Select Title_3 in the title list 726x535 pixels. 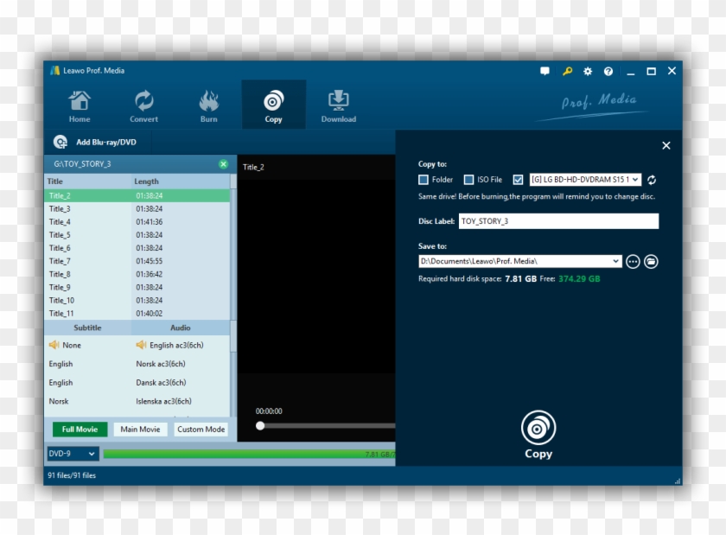[137, 209]
